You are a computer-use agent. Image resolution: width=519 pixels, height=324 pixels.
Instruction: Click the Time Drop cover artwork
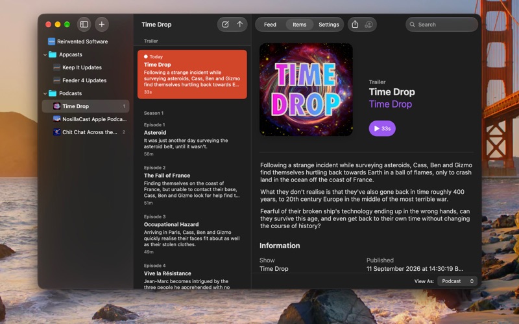306,89
